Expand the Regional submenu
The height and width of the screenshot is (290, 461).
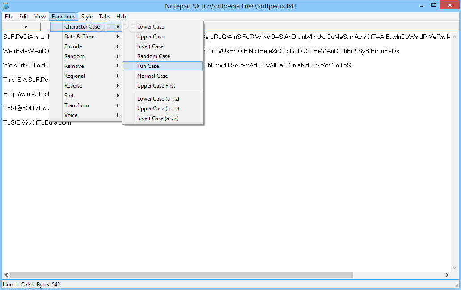[x=86, y=76]
